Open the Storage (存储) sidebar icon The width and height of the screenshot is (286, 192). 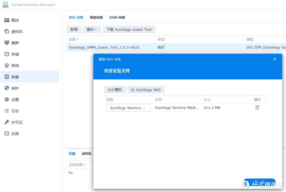point(7,54)
